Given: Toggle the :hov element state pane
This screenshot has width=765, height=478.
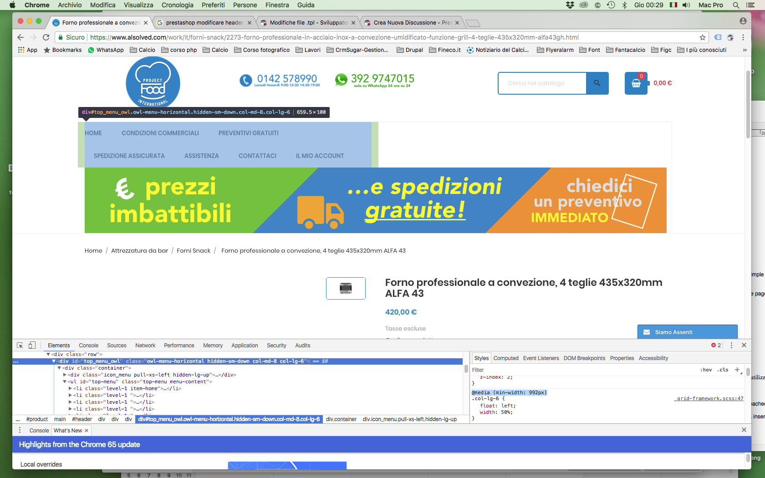Looking at the screenshot, I should tap(706, 370).
